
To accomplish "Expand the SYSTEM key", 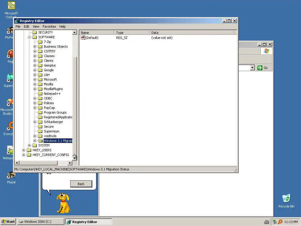I will 29,145.
